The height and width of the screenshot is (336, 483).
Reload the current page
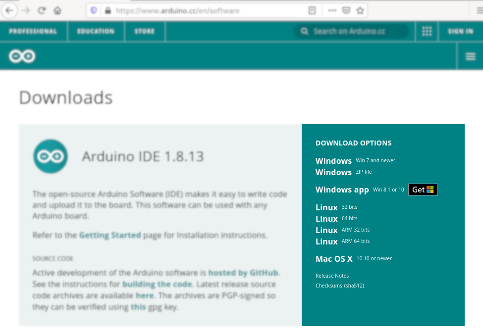[42, 10]
